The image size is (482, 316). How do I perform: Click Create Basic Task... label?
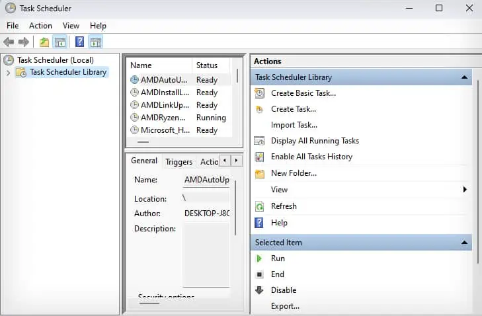(x=303, y=93)
